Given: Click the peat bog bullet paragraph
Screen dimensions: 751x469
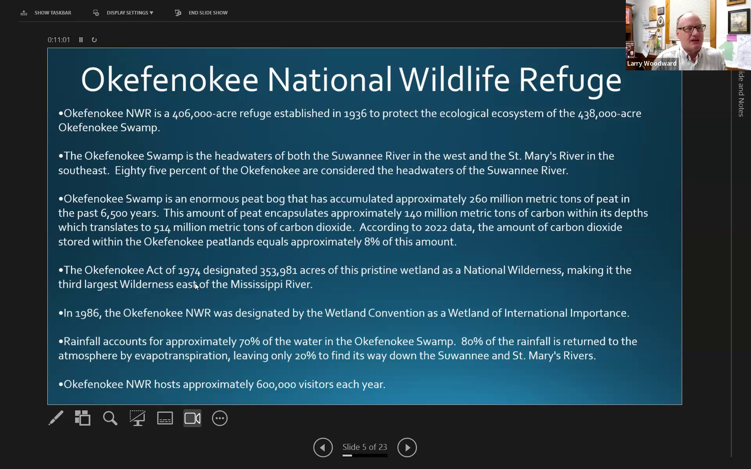Looking at the screenshot, I should (353, 220).
